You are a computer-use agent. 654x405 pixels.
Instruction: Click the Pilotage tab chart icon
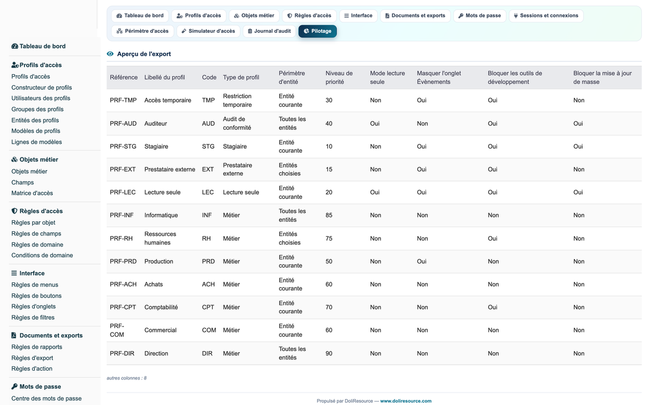(x=306, y=31)
